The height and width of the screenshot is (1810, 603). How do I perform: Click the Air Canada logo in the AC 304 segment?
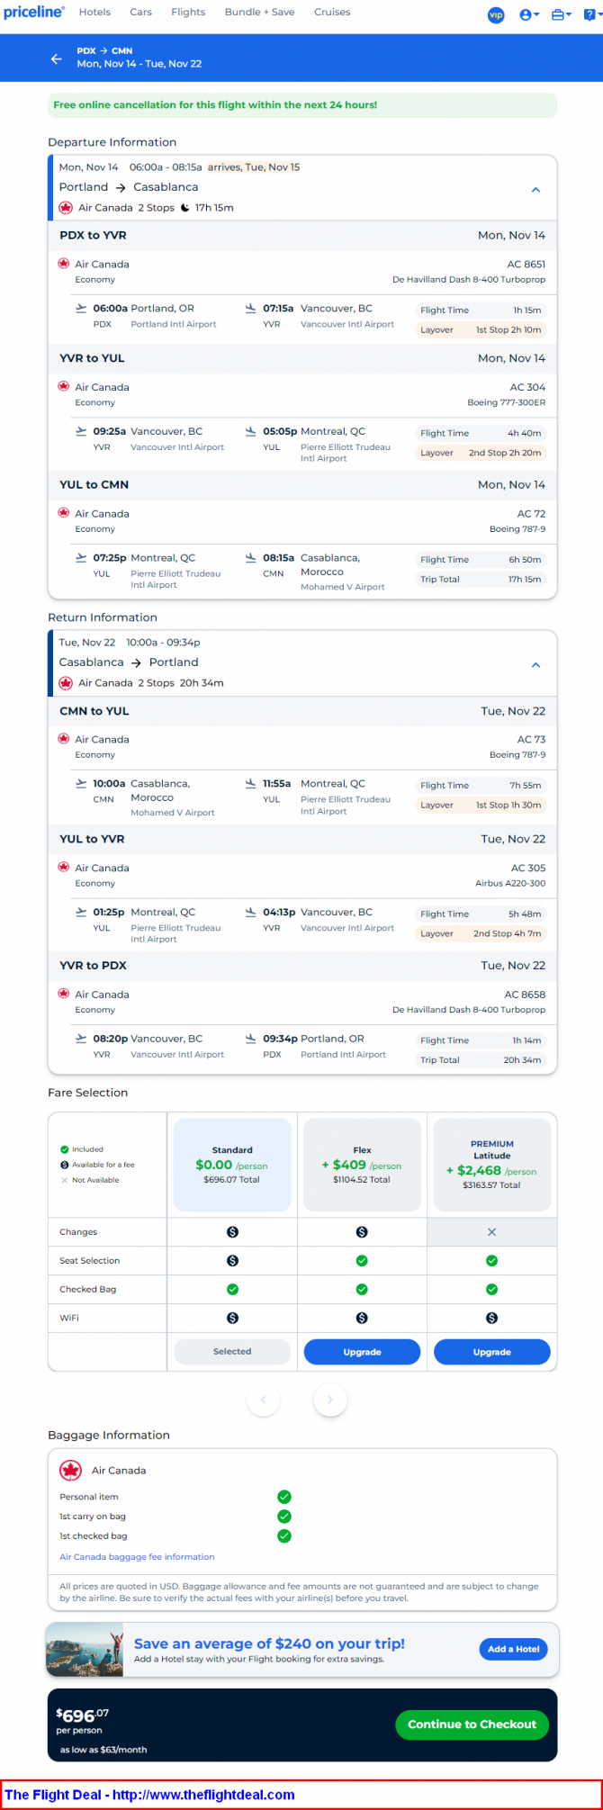click(64, 387)
